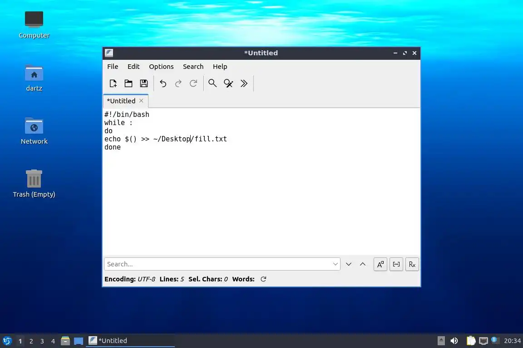523x348 pixels.
Task: Select the dartz home folder icon
Action: click(34, 78)
